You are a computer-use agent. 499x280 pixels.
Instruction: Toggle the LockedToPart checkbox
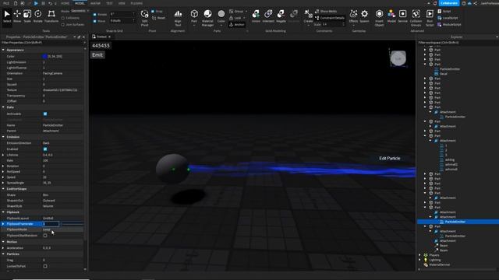(45, 266)
